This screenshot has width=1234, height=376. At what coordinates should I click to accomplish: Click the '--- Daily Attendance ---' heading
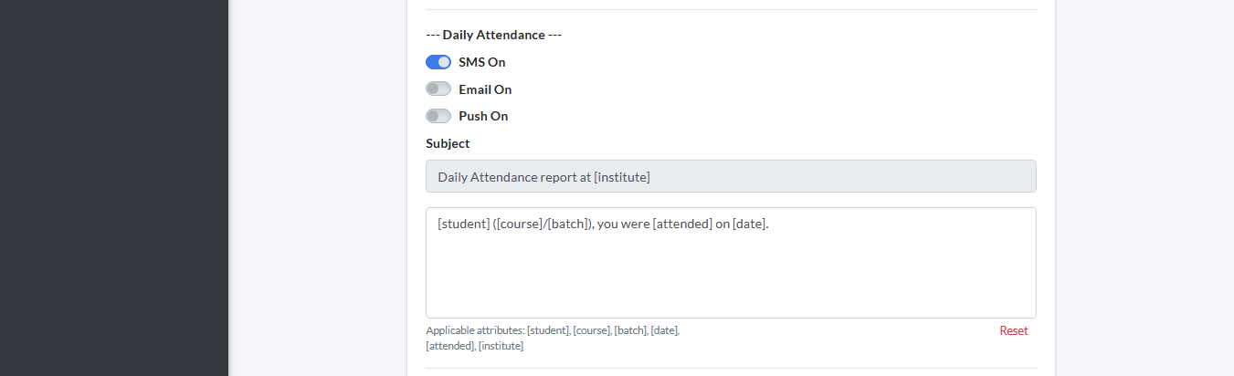coord(493,35)
